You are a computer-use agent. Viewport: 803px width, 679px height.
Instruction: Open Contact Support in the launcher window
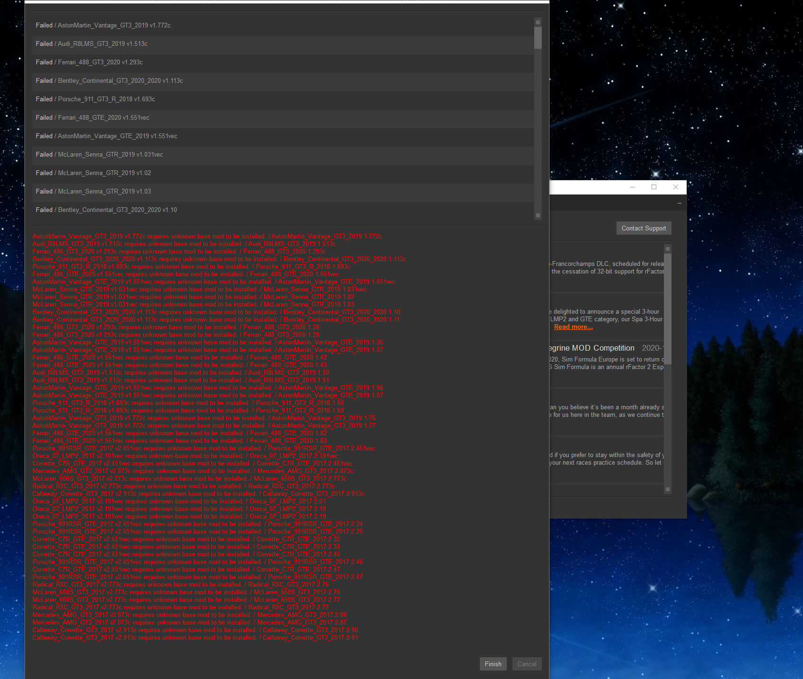[x=644, y=228]
